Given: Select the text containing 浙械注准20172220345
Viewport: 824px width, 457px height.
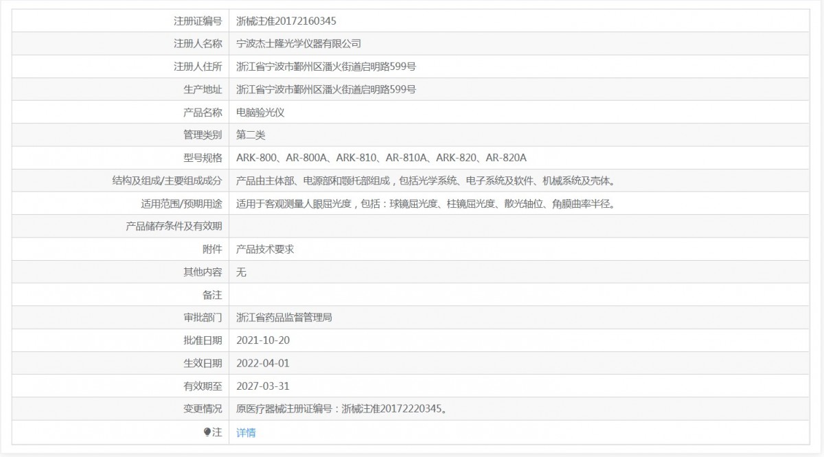Looking at the screenshot, I should tap(342, 409).
